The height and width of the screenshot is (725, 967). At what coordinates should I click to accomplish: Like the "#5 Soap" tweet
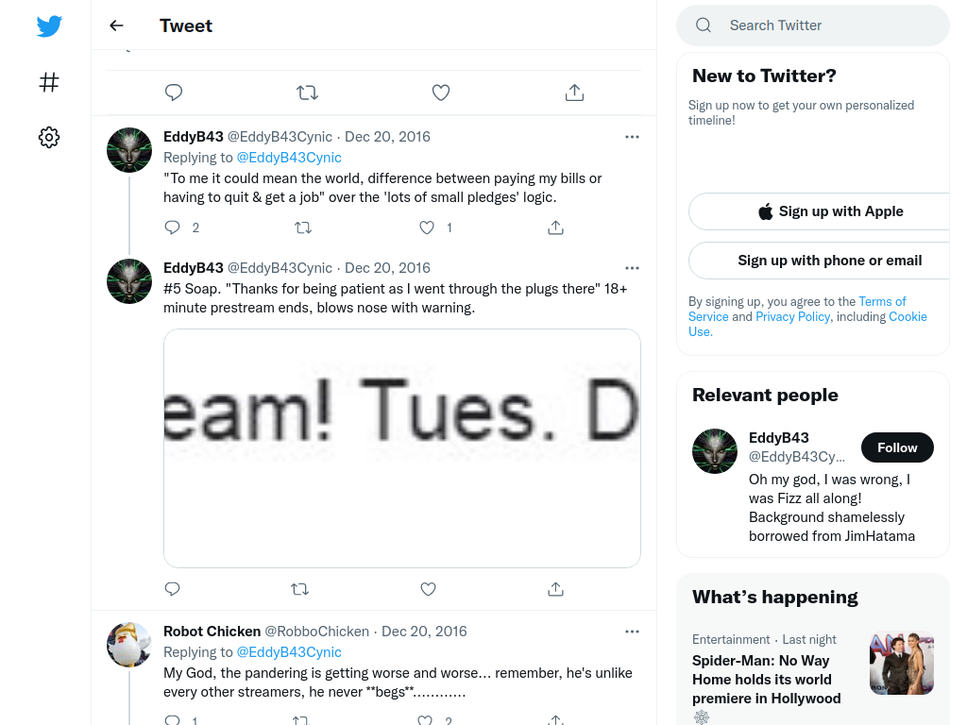(x=428, y=589)
